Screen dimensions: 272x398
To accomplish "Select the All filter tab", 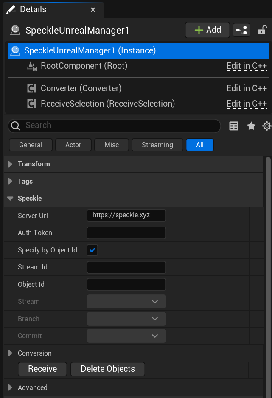I will [x=200, y=145].
